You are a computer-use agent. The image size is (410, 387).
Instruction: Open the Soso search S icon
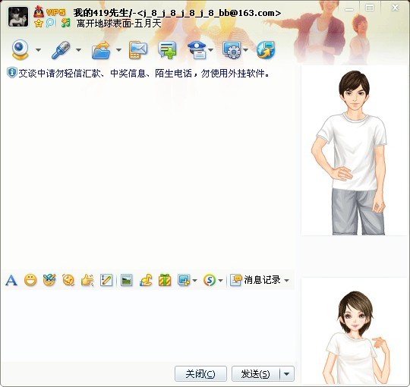(x=210, y=281)
